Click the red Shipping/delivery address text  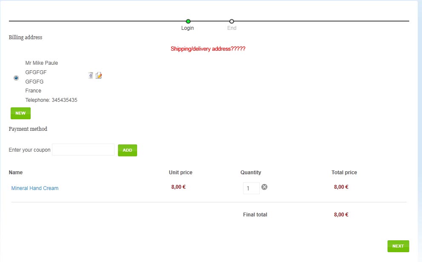click(208, 49)
